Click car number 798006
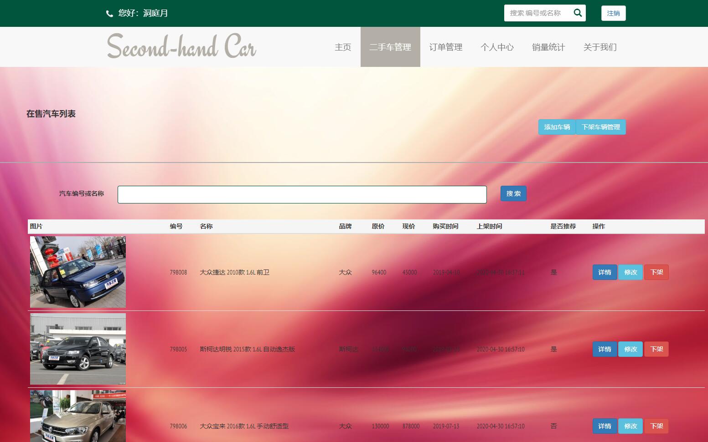The image size is (708, 442). pos(178,426)
